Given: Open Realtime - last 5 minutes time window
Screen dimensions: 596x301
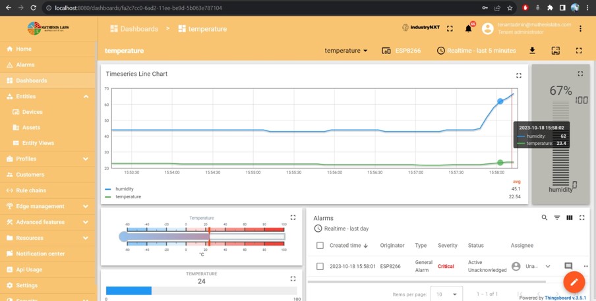Looking at the screenshot, I should click(x=476, y=51).
